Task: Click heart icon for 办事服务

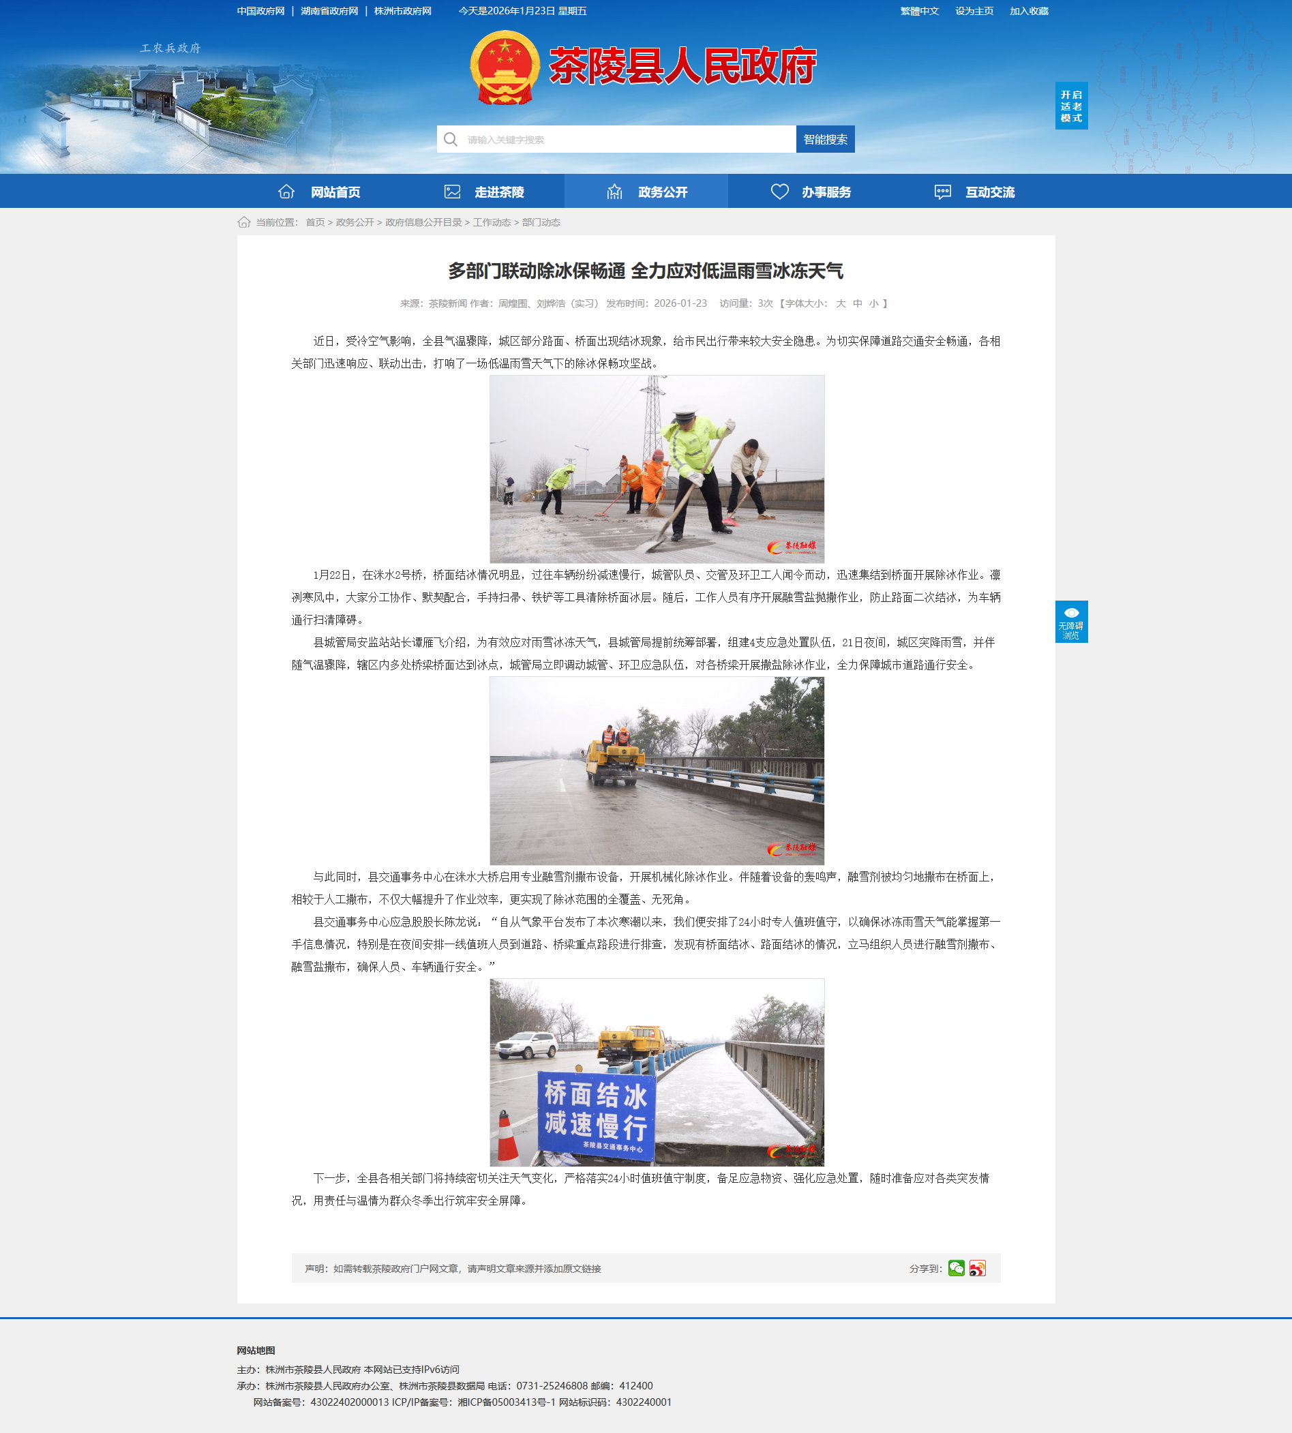Action: [x=779, y=192]
